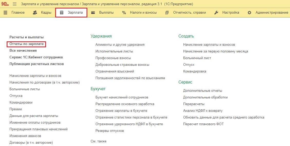The width and height of the screenshot is (290, 146).
Task: Open the Настройка section
Action: pos(231,13)
